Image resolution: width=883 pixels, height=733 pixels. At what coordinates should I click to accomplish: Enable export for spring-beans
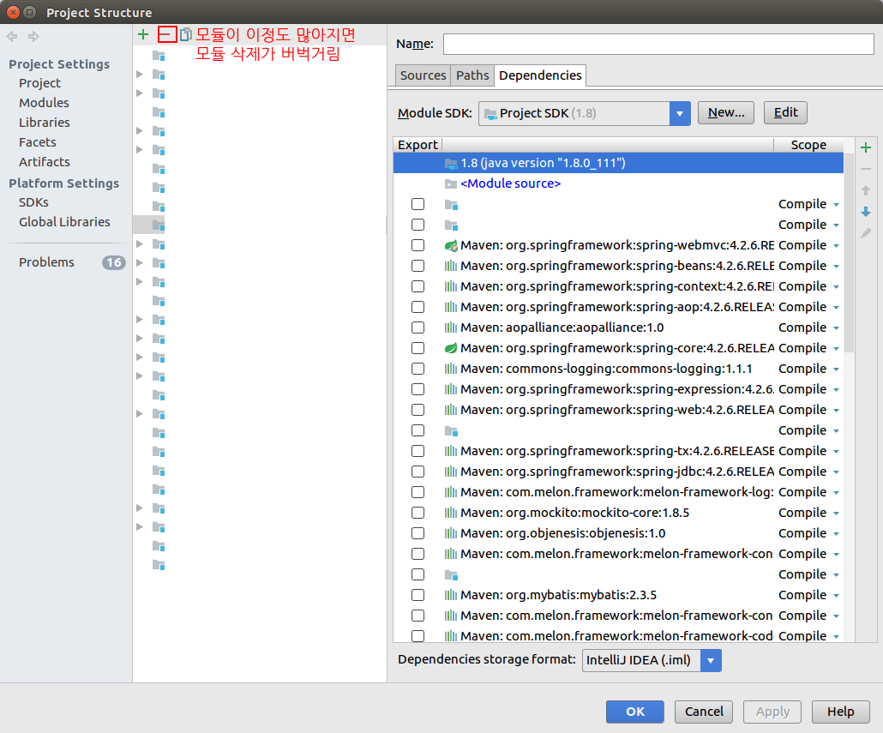tap(417, 266)
